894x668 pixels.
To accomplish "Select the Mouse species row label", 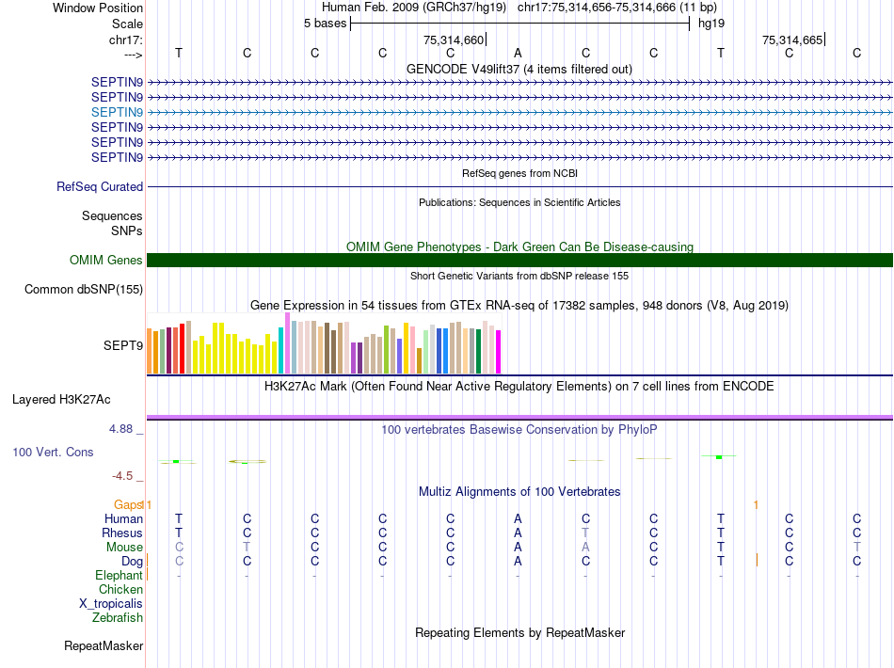I will (124, 548).
